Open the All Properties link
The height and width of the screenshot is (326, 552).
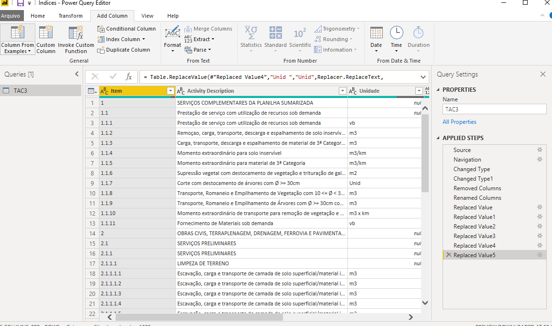tap(459, 122)
